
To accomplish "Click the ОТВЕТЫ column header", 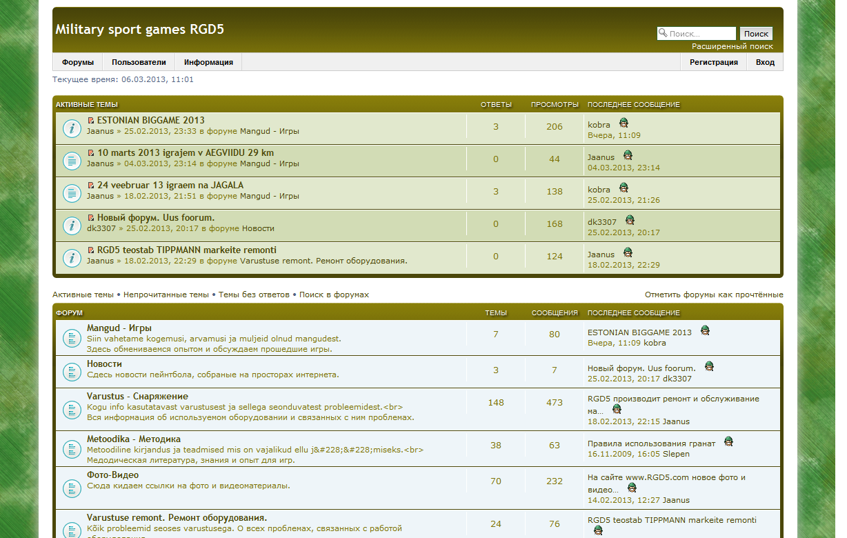I will coord(496,105).
